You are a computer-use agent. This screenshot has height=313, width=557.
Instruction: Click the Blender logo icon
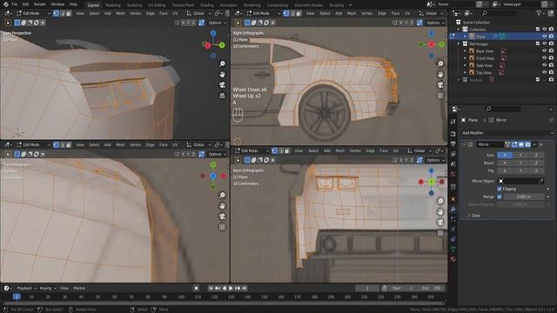point(5,4)
